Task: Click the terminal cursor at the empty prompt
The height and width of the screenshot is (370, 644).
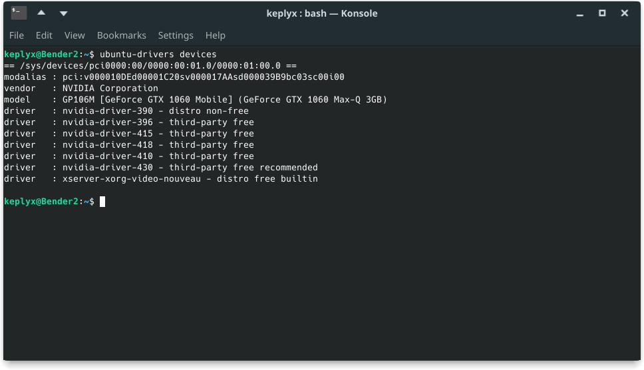Action: tap(102, 202)
